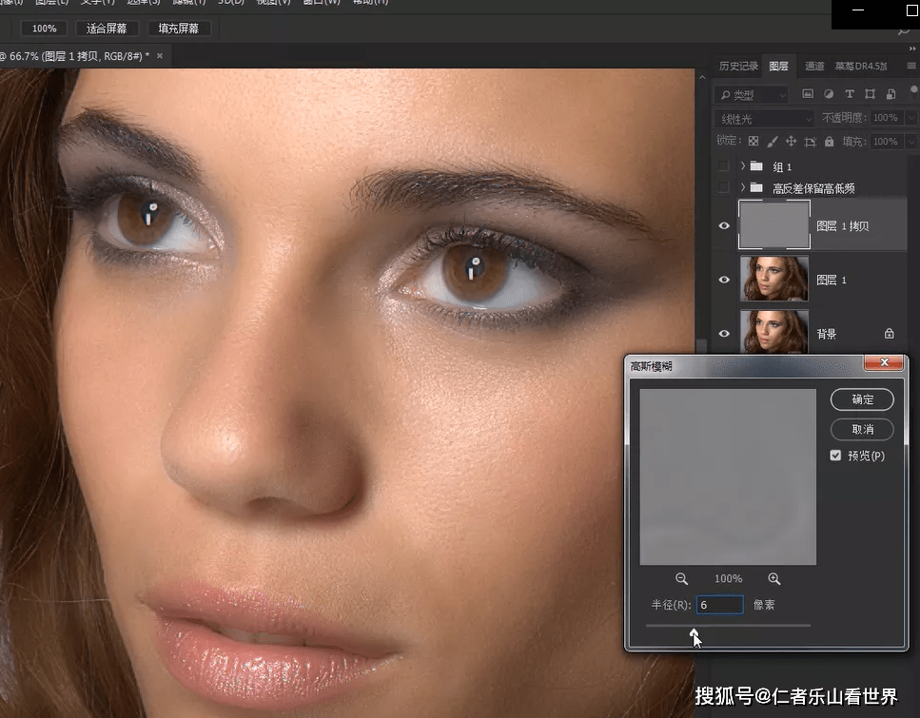920x718 pixels.
Task: Hide the 图层 1 layer
Action: pos(724,280)
